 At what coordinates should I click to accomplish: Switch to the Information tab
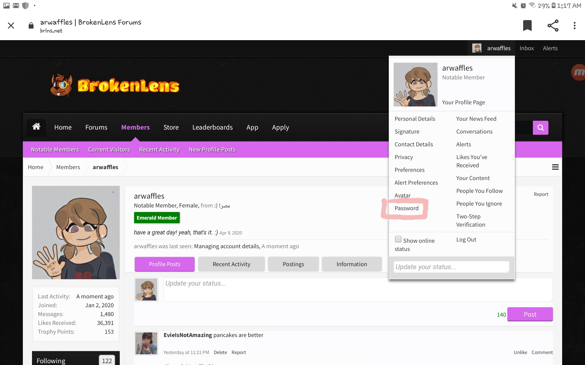(x=352, y=264)
